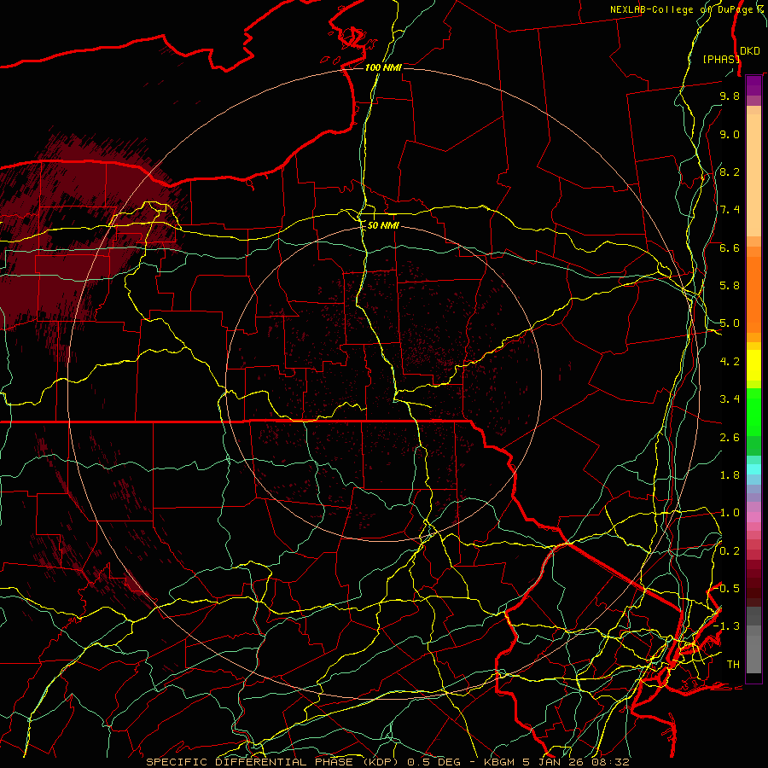
Task: Pick the yellow segment of the color bar
Action: point(753,365)
